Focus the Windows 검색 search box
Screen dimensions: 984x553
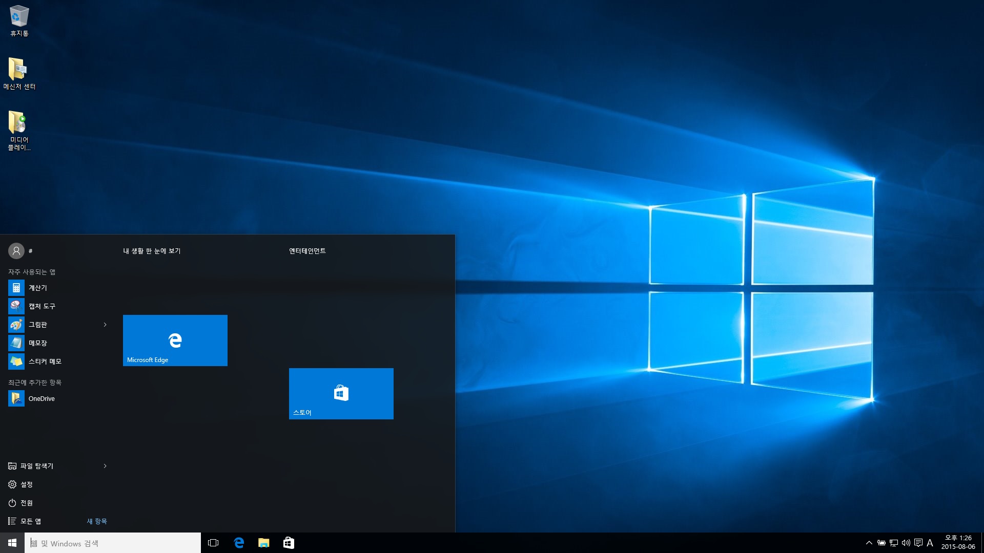tap(113, 543)
